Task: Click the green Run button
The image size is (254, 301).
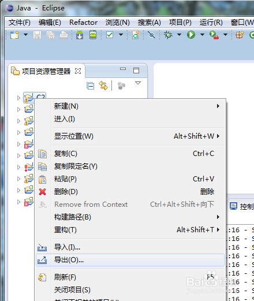Action: point(191,35)
